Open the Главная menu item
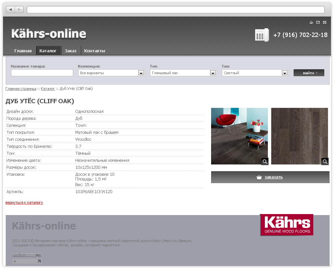The width and height of the screenshot is (334, 269). point(23,51)
